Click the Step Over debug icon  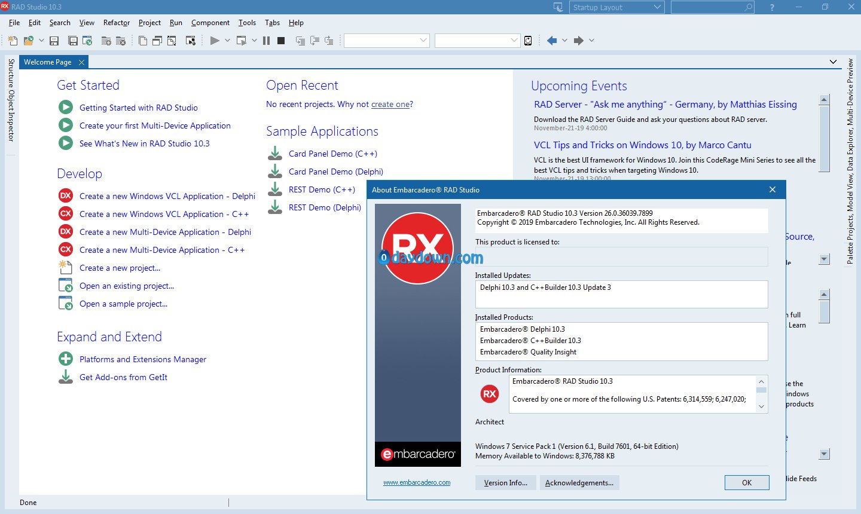coord(315,41)
